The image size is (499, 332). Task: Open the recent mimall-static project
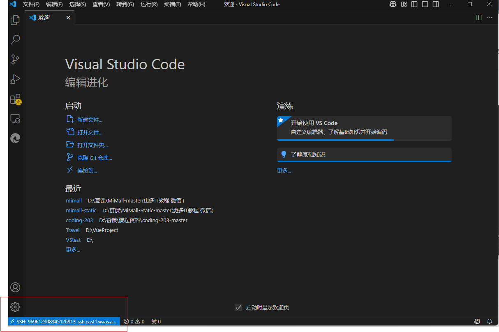pos(81,210)
